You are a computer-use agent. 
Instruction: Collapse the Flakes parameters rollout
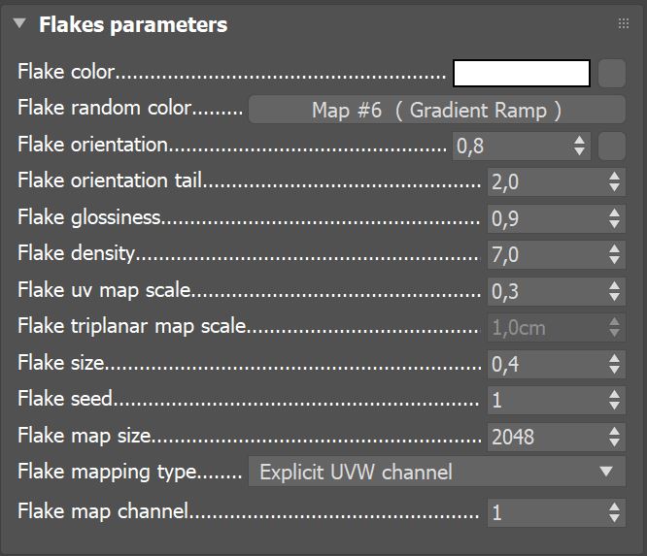[x=20, y=24]
